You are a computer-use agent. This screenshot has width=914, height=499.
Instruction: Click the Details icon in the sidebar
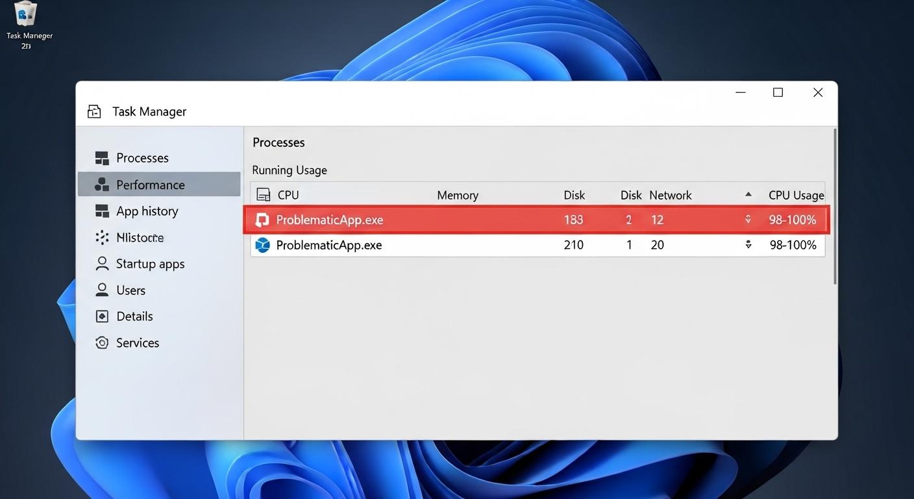tap(101, 316)
